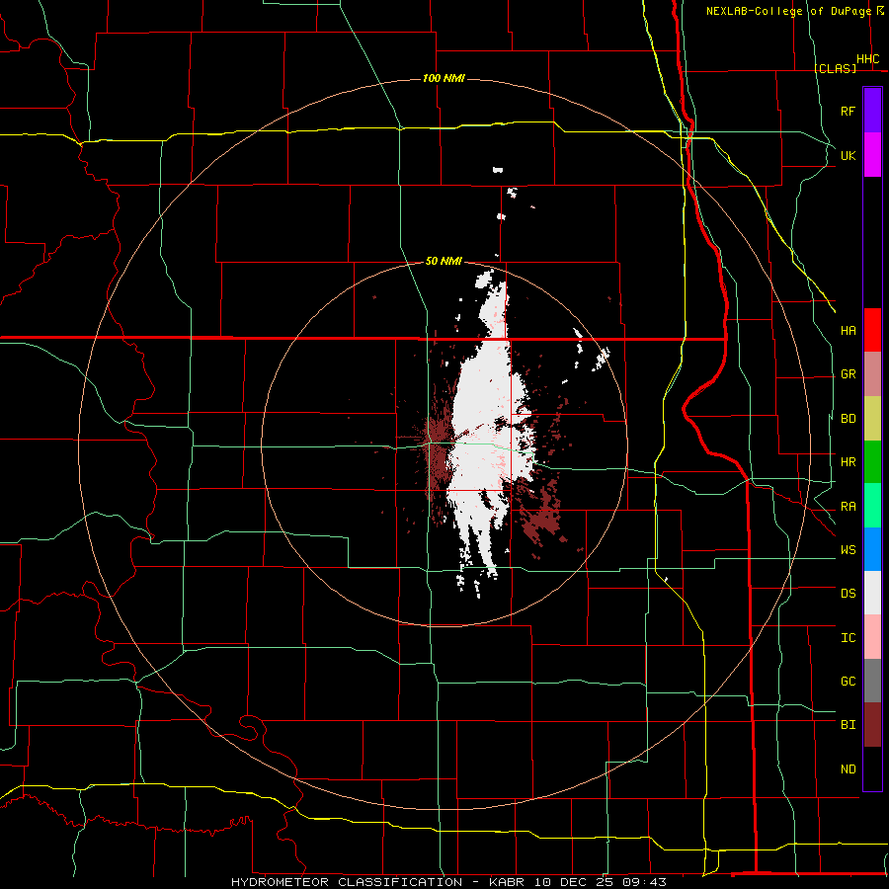
Task: Click the RA light green legend swatch
Action: [872, 505]
